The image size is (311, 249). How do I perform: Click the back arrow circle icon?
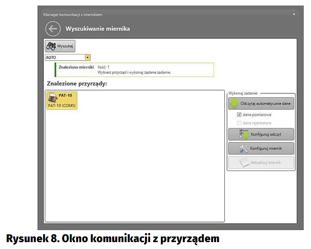[53, 29]
